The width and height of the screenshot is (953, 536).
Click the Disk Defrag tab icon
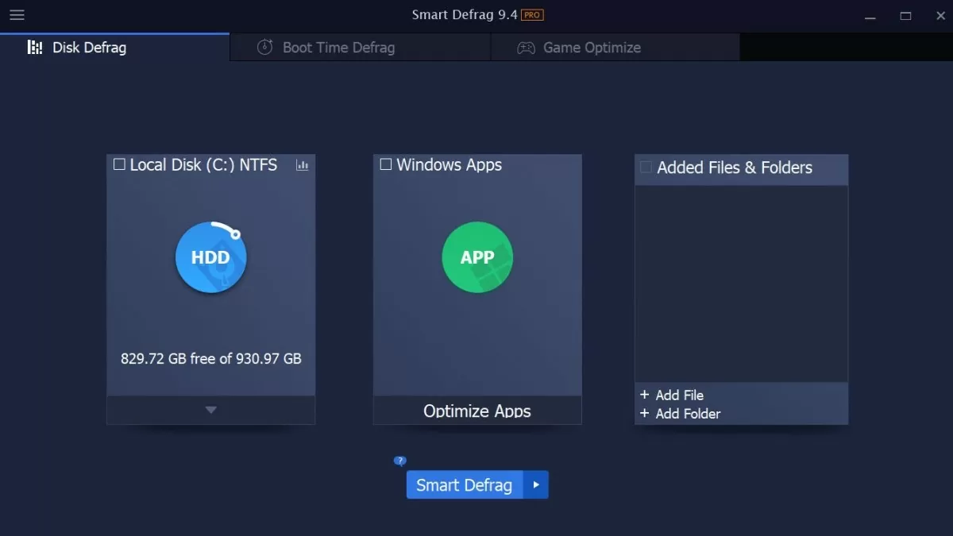(x=35, y=48)
